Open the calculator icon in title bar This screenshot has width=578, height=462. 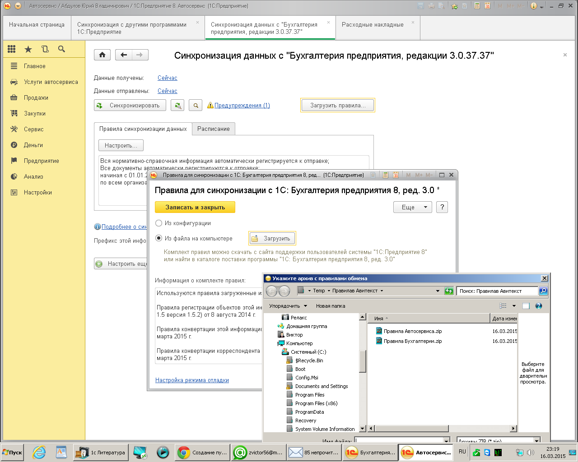(477, 6)
